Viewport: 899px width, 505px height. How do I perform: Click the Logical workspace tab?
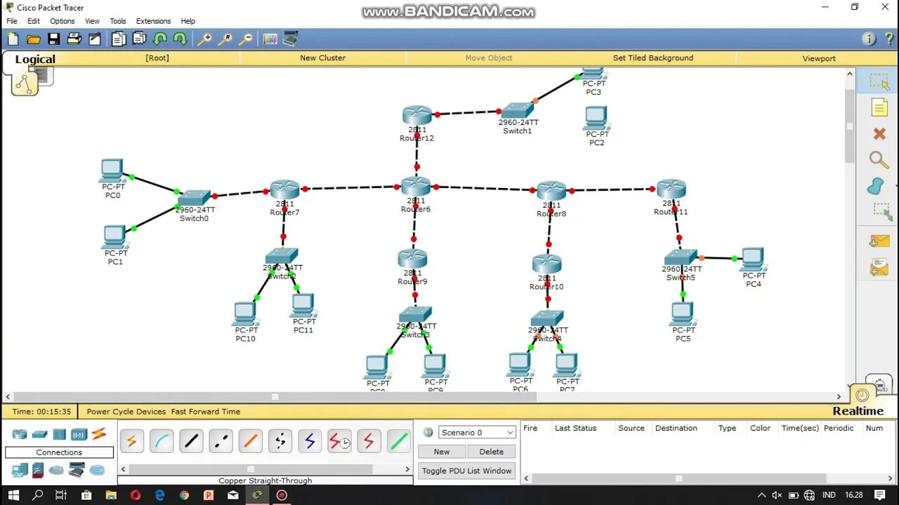35,60
